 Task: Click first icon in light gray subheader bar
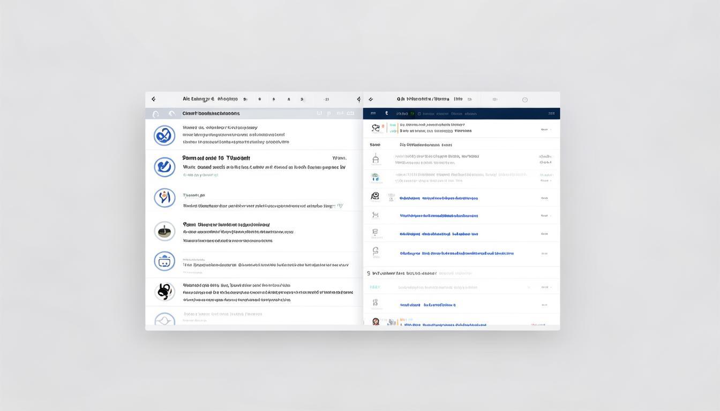point(156,113)
